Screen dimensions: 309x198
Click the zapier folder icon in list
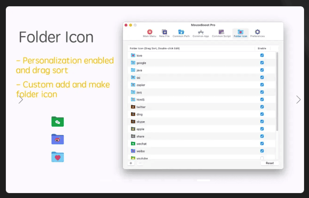[133, 85]
